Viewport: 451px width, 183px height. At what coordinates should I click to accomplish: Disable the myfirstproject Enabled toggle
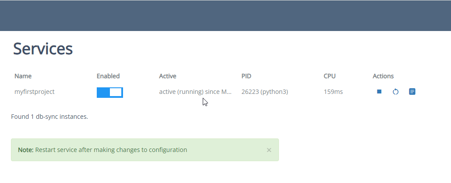coord(110,92)
